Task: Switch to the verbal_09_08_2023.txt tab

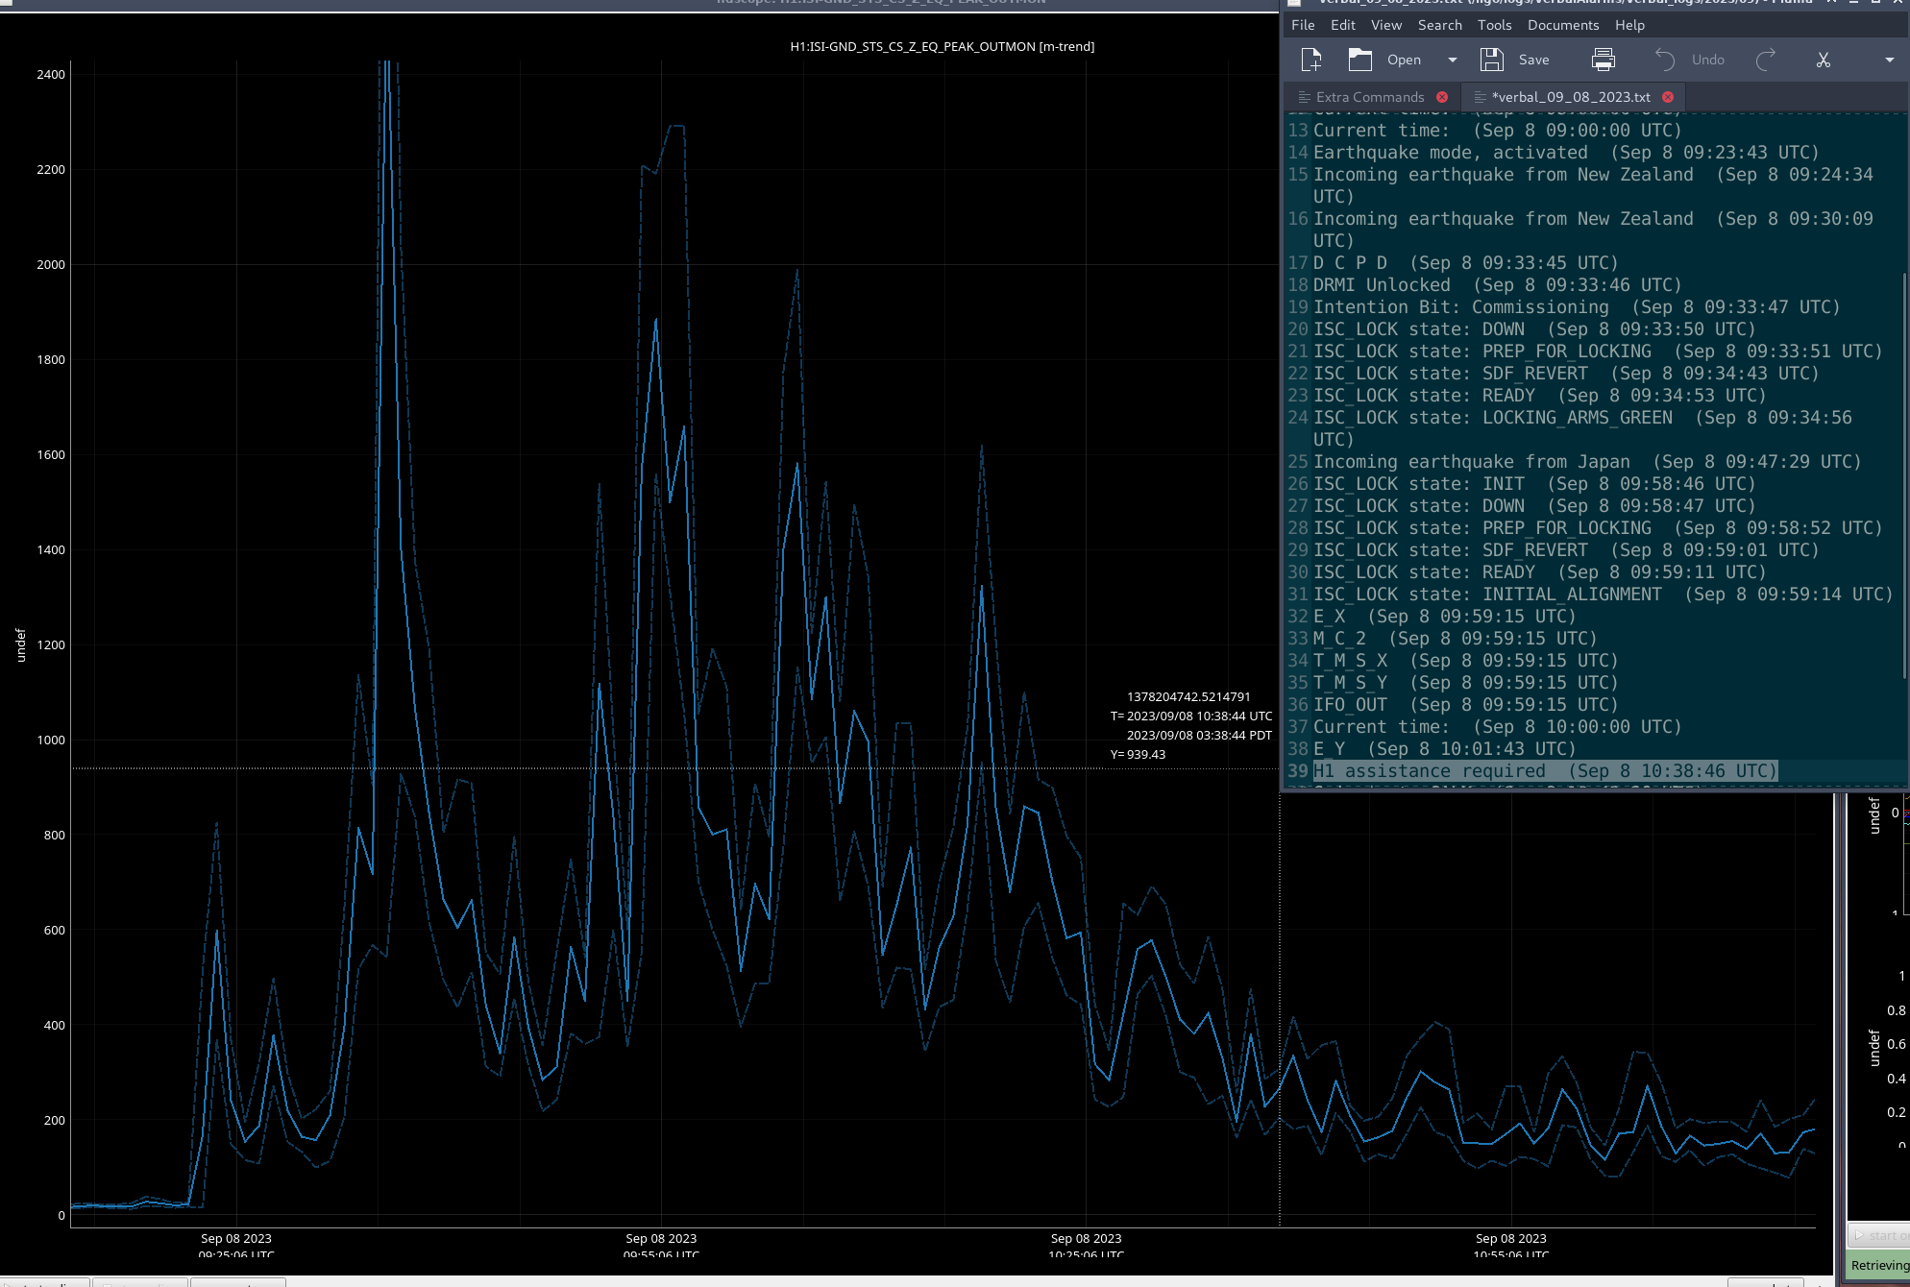Action: pyautogui.click(x=1571, y=97)
